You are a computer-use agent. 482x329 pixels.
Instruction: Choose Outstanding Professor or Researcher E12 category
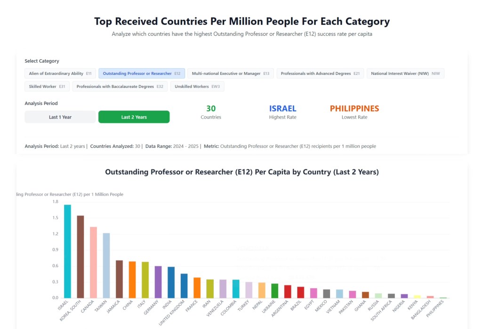point(142,73)
